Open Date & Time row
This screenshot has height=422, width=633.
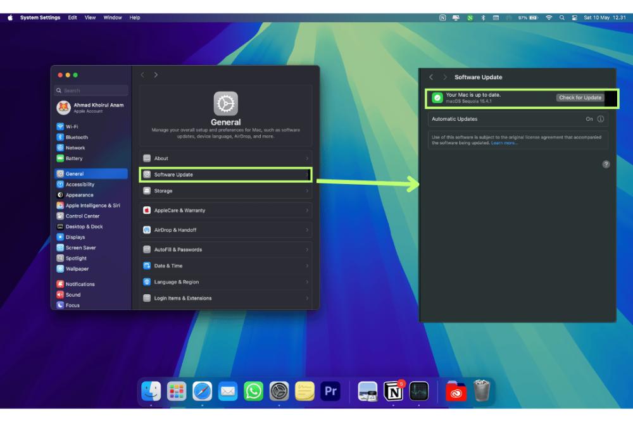[226, 266]
